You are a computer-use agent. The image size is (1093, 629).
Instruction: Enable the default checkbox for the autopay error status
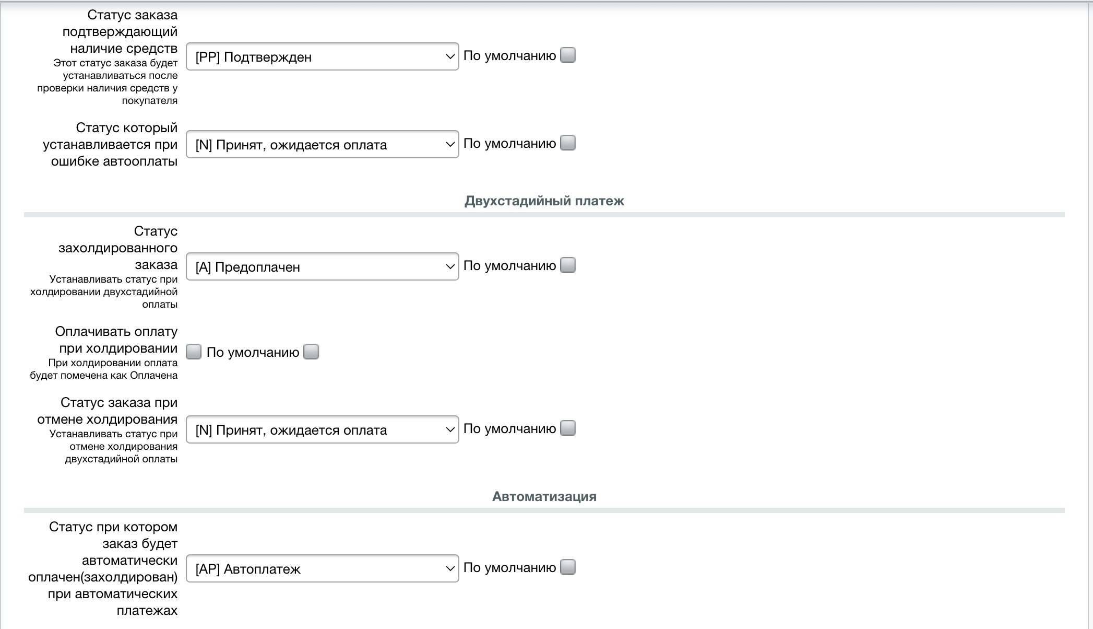pos(568,143)
